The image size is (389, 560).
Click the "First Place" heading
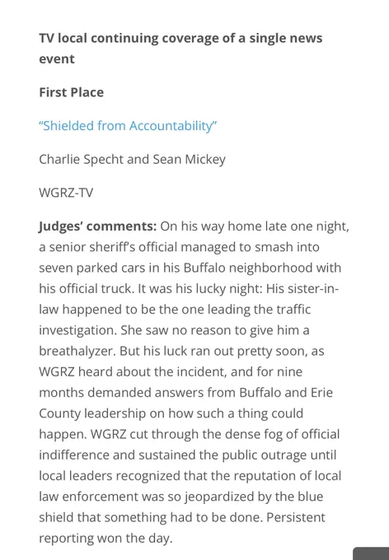coord(71,92)
